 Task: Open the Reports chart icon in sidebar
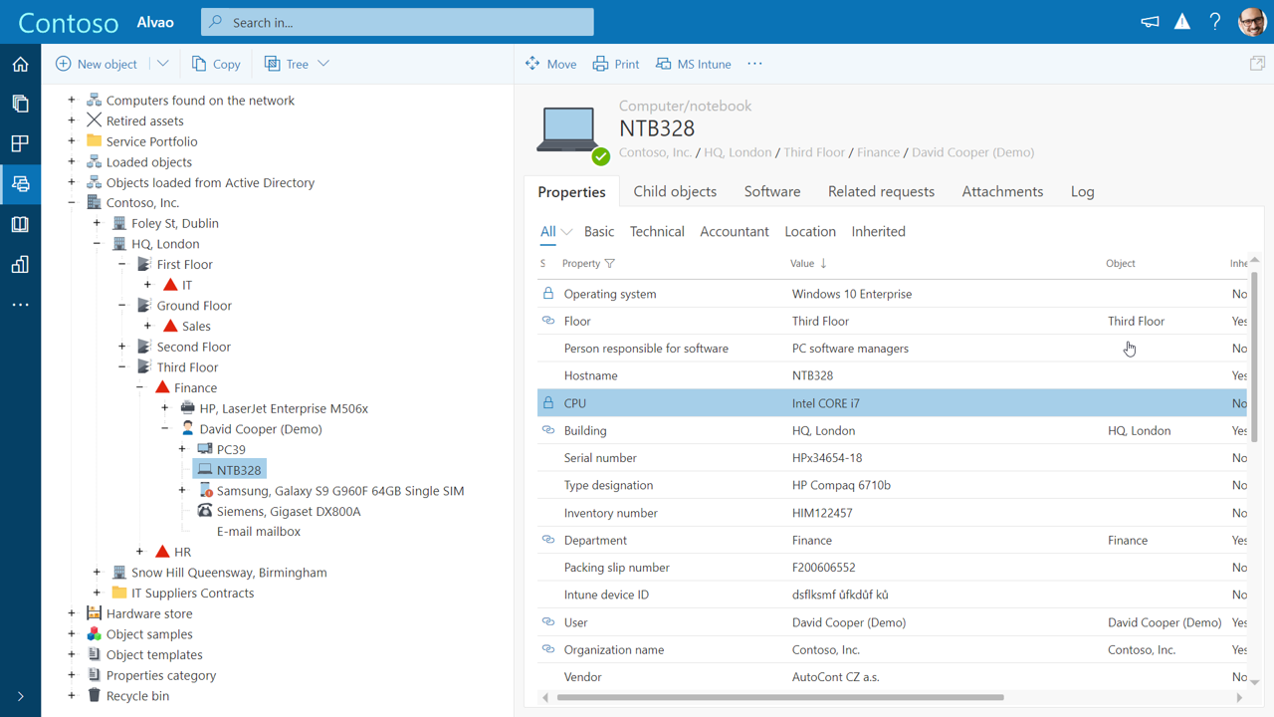pos(20,263)
